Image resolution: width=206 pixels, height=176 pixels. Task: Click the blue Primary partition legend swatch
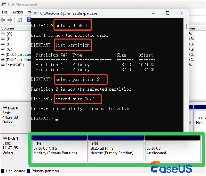point(29,171)
